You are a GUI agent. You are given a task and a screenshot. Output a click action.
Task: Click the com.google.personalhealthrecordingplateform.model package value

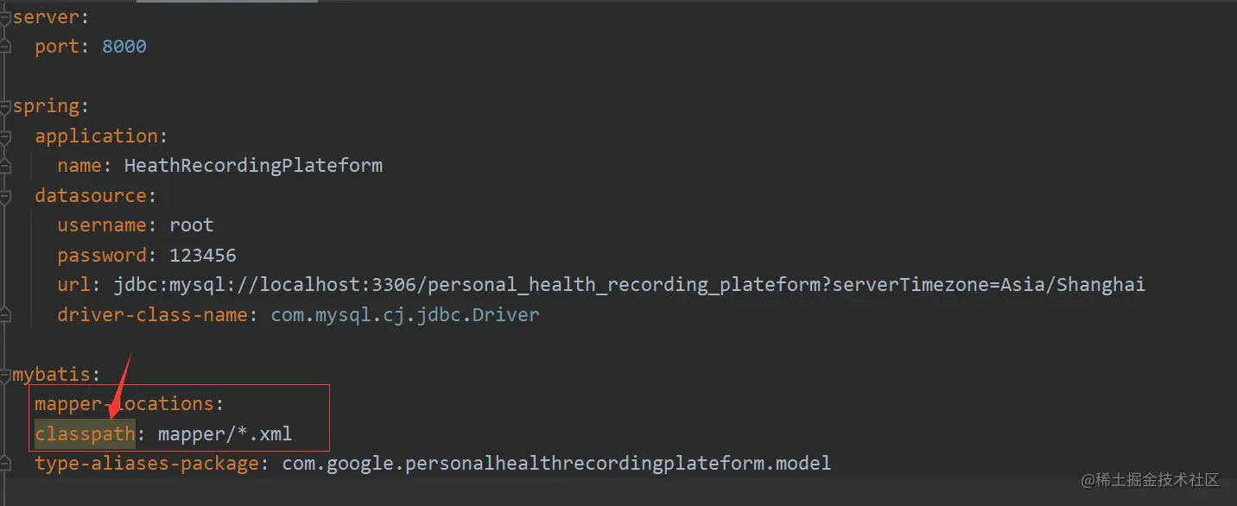(x=555, y=464)
